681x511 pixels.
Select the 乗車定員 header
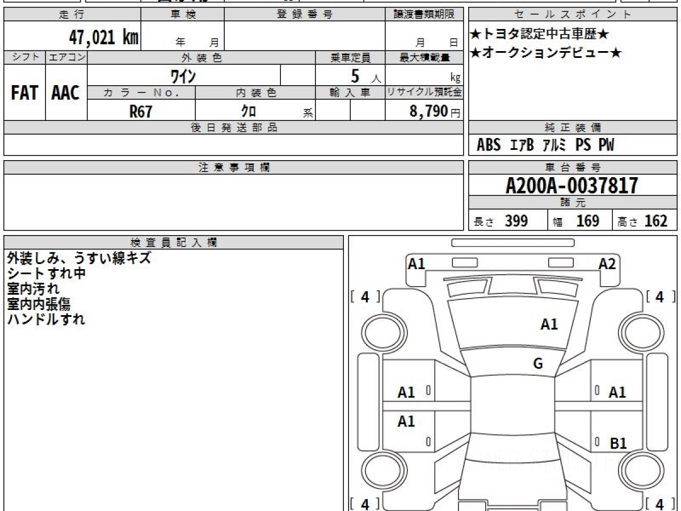tap(350, 57)
